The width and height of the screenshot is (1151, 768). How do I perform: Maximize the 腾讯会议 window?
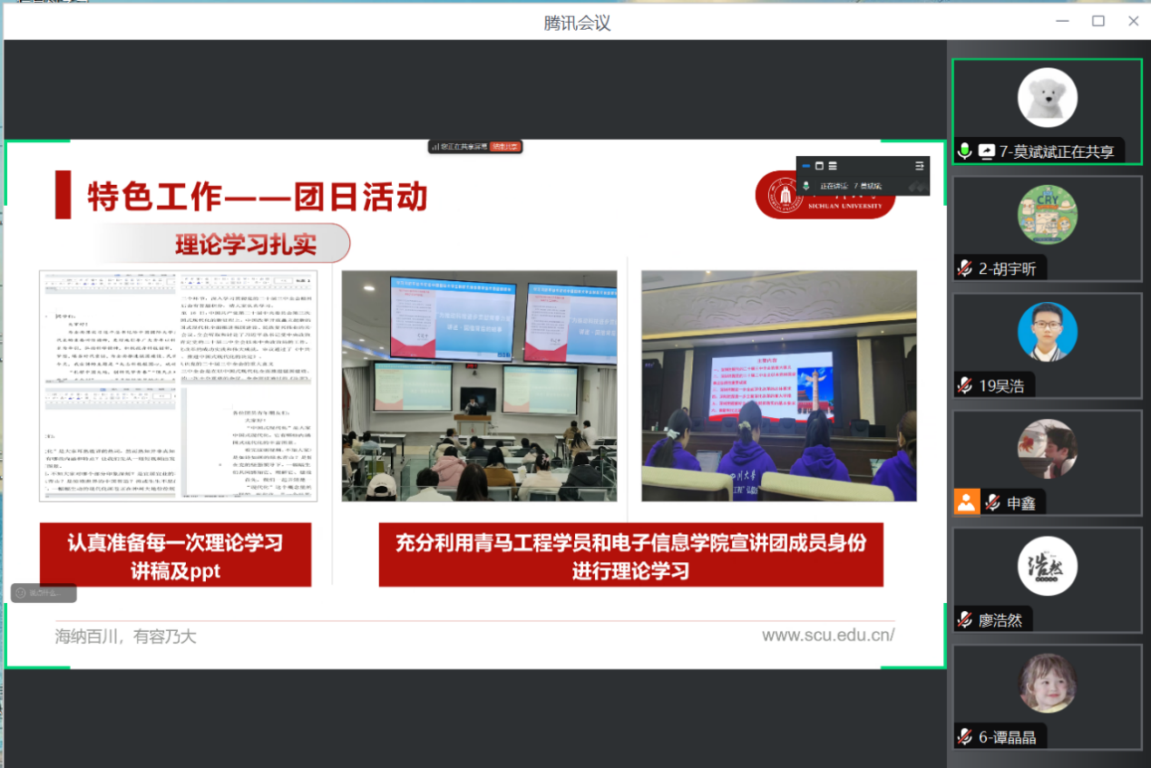point(1098,21)
